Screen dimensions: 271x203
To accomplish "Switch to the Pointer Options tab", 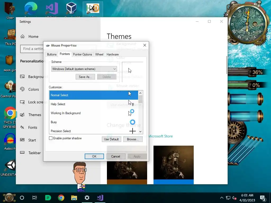I will (x=83, y=54).
